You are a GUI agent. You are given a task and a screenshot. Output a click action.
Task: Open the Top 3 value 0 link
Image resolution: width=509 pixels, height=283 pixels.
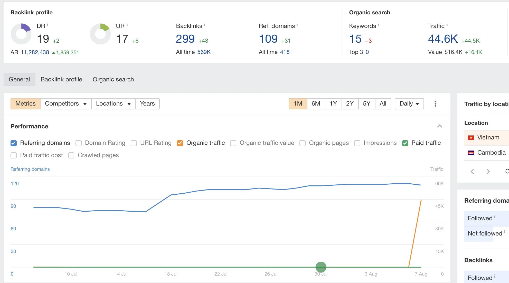click(367, 52)
